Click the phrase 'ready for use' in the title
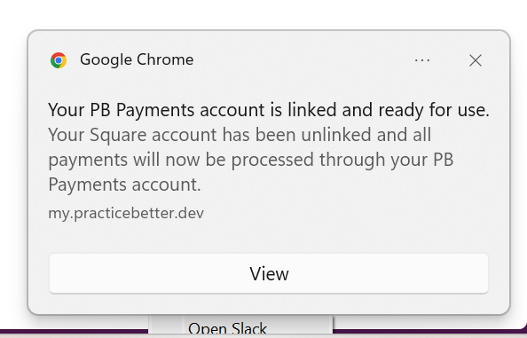 pos(434,110)
